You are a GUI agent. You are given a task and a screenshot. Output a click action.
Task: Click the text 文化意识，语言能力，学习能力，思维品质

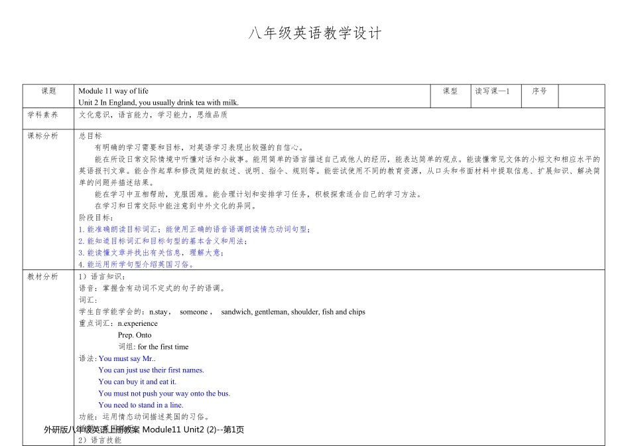click(153, 115)
